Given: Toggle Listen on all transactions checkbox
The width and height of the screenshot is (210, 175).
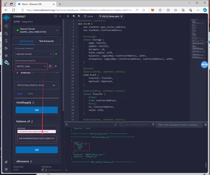Looking at the screenshot, I should pos(121,125).
